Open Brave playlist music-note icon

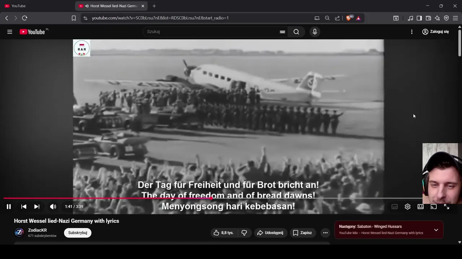coord(410,18)
